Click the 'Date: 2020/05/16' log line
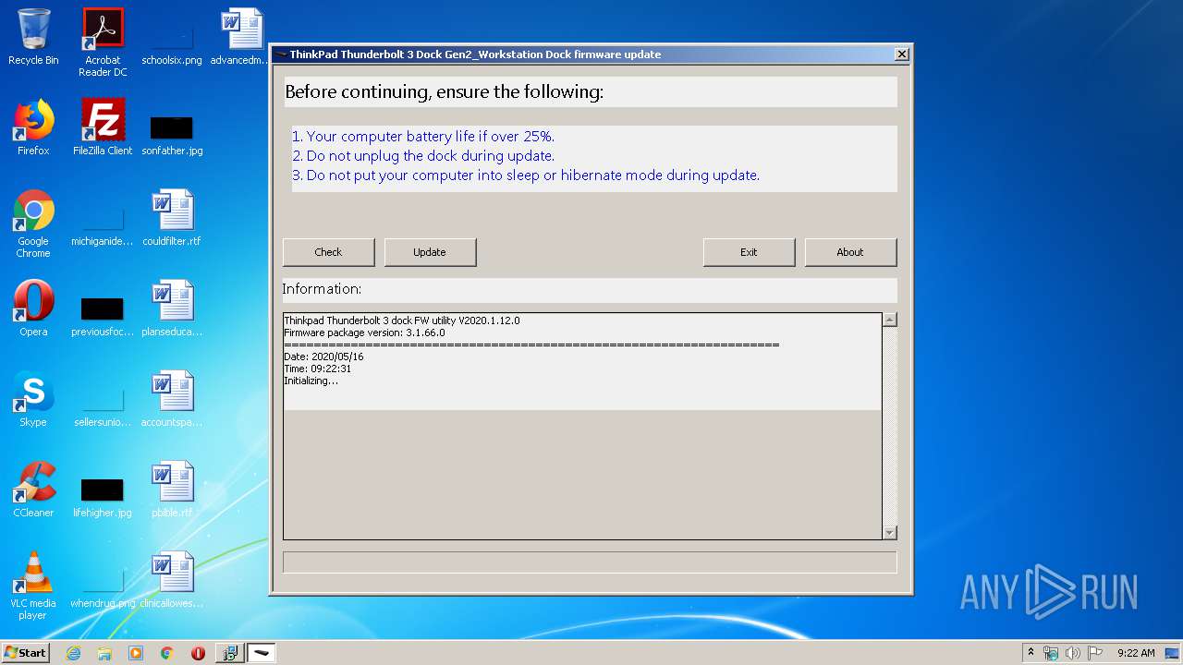Viewport: 1183px width, 665px height. [323, 357]
